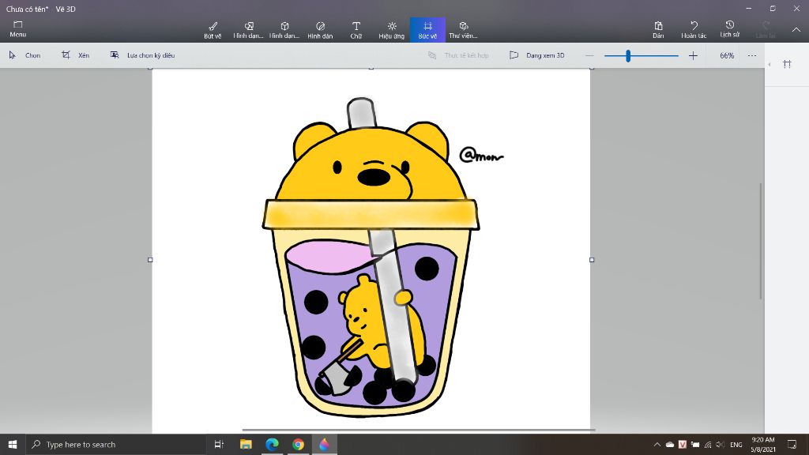Open File Explorer from taskbar

pyautogui.click(x=246, y=444)
